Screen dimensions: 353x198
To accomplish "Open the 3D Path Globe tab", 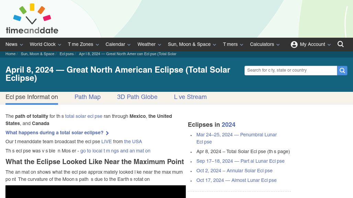I will tap(137, 97).
